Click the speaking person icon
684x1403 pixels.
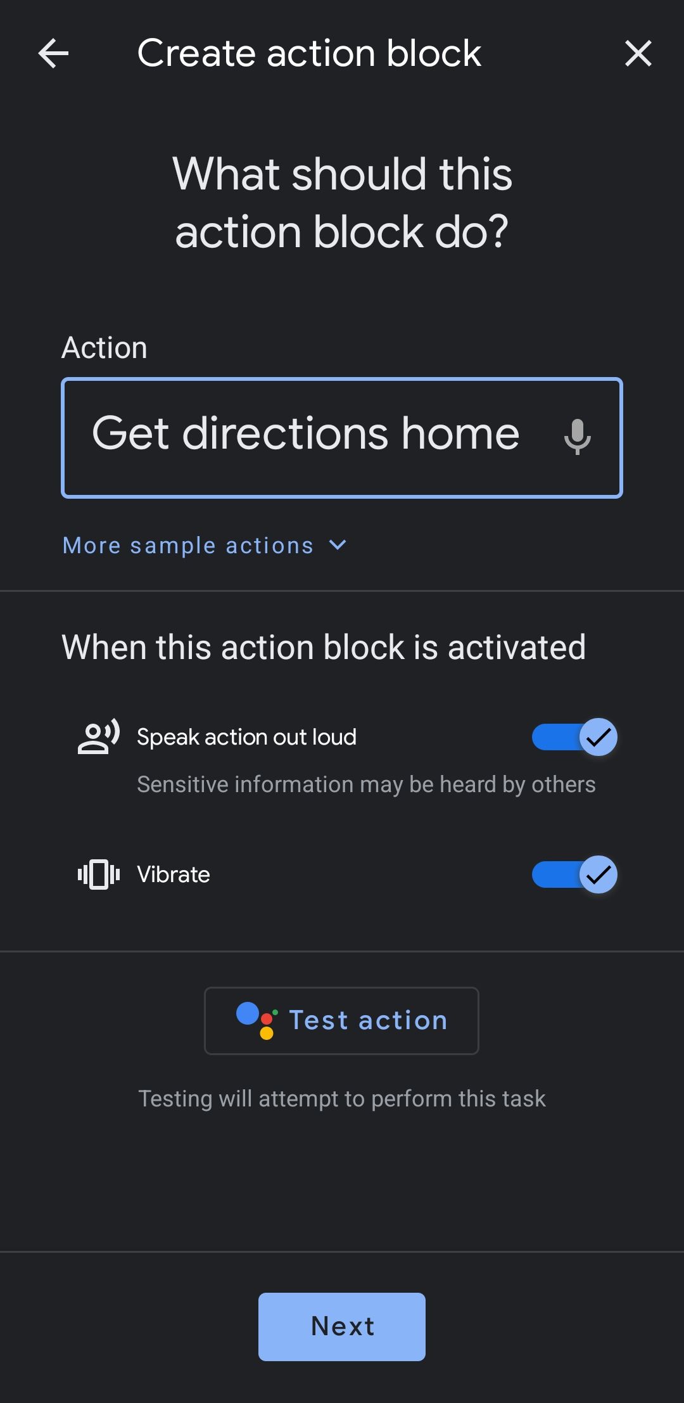click(98, 737)
